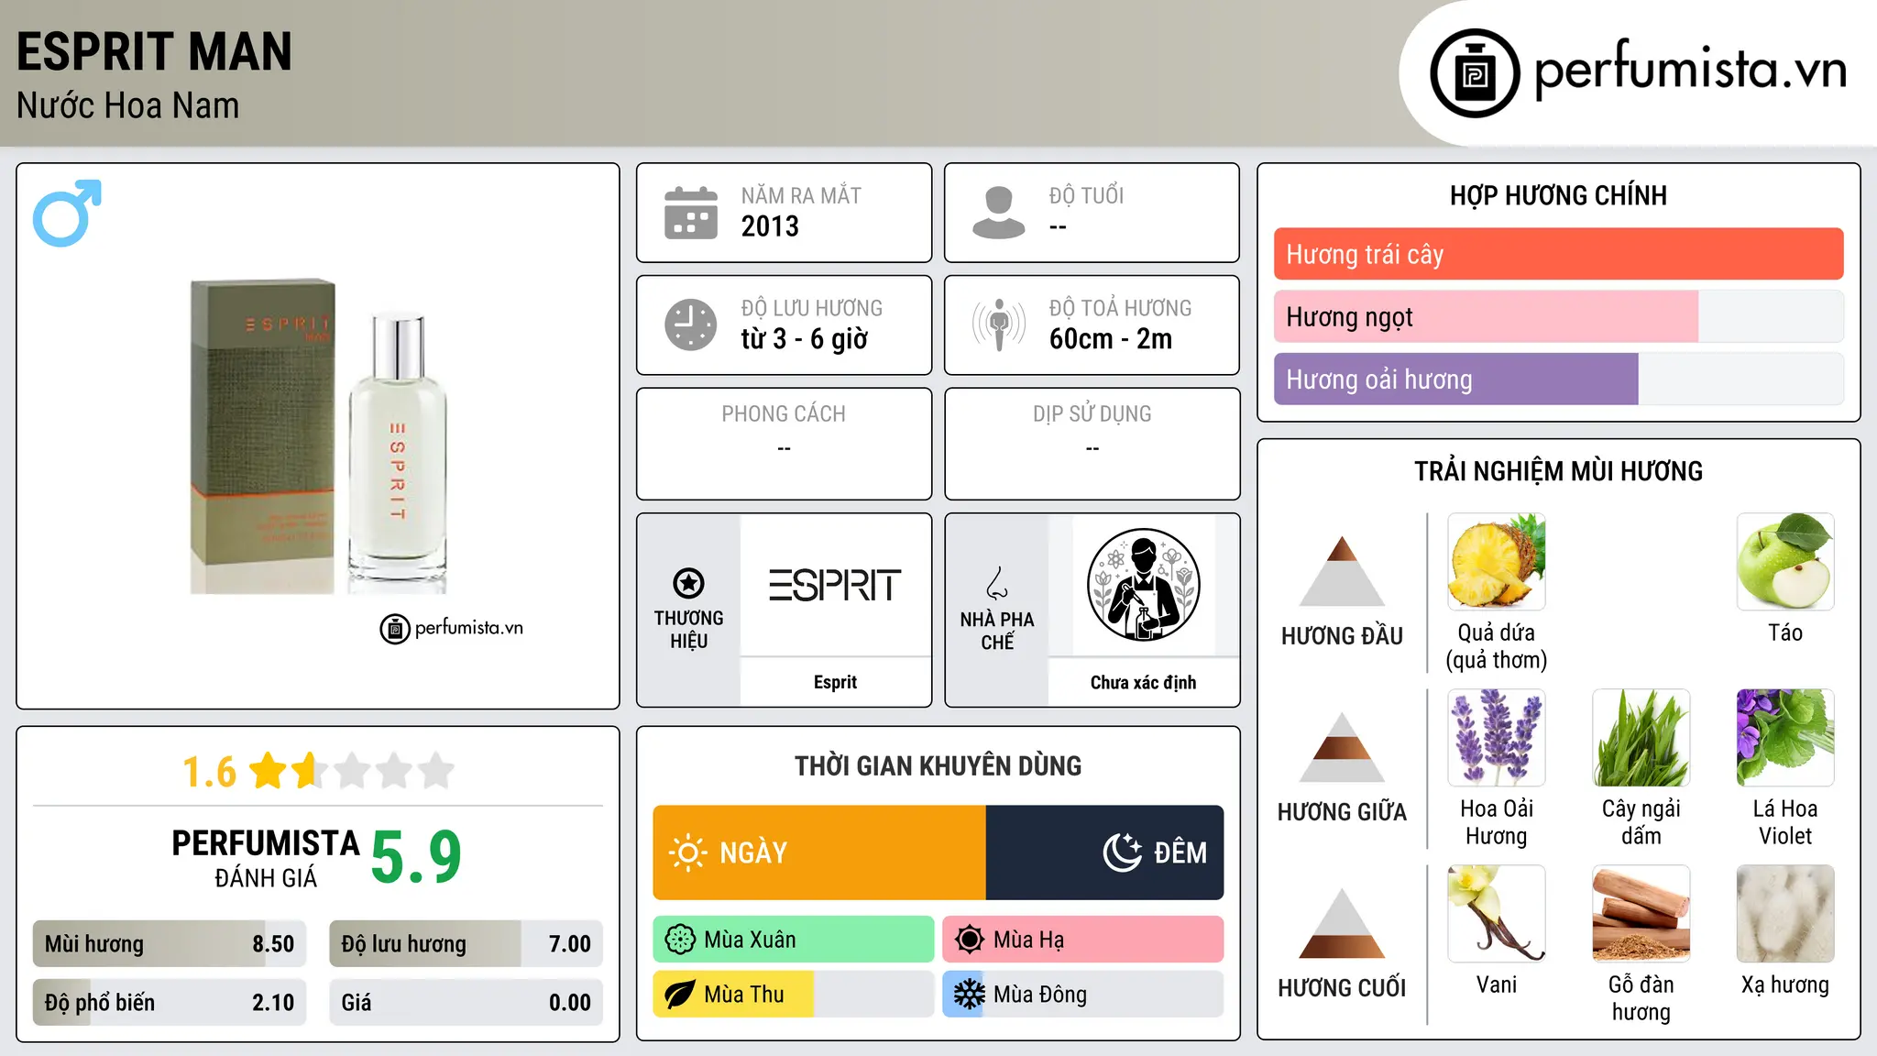
Task: Click the perfumer illustration icon
Action: pos(1143,585)
